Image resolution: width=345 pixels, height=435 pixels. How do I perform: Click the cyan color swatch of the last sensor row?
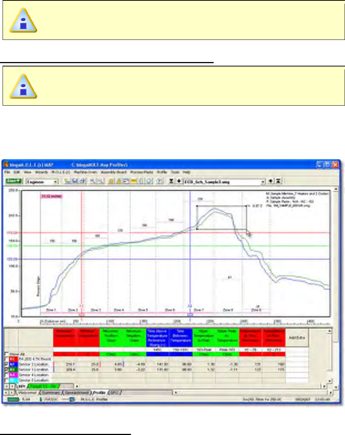point(13,380)
